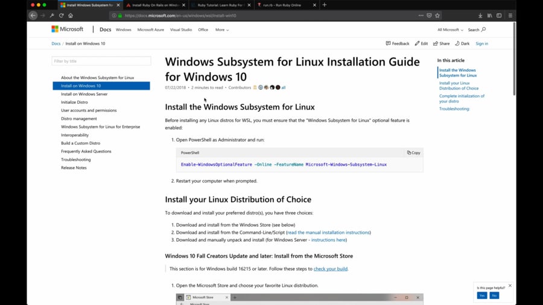The width and height of the screenshot is (543, 305).
Task: Open the downloads arrow icon
Action: pos(480,16)
